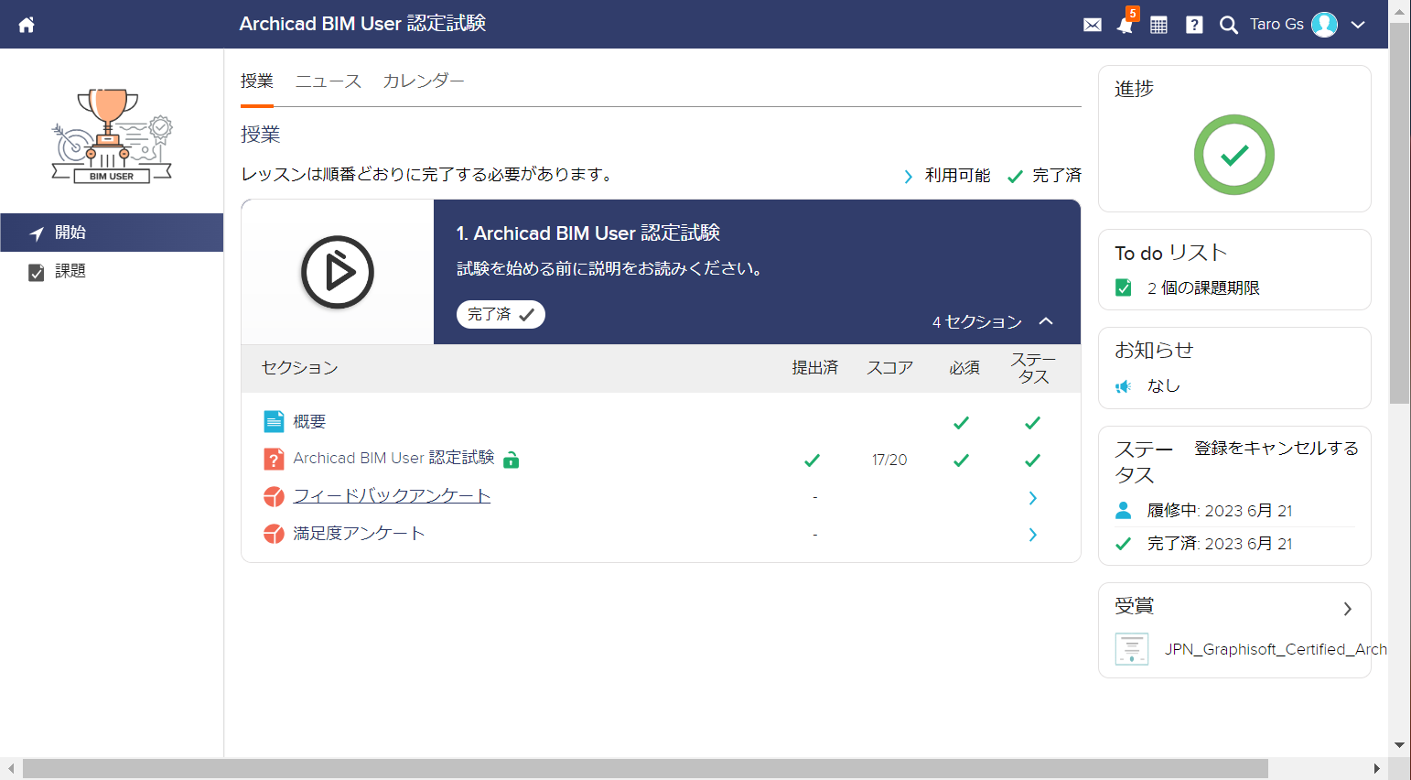The height and width of the screenshot is (780, 1411).
Task: Click the フィードバックアンケート status arrow
Action: tap(1033, 498)
